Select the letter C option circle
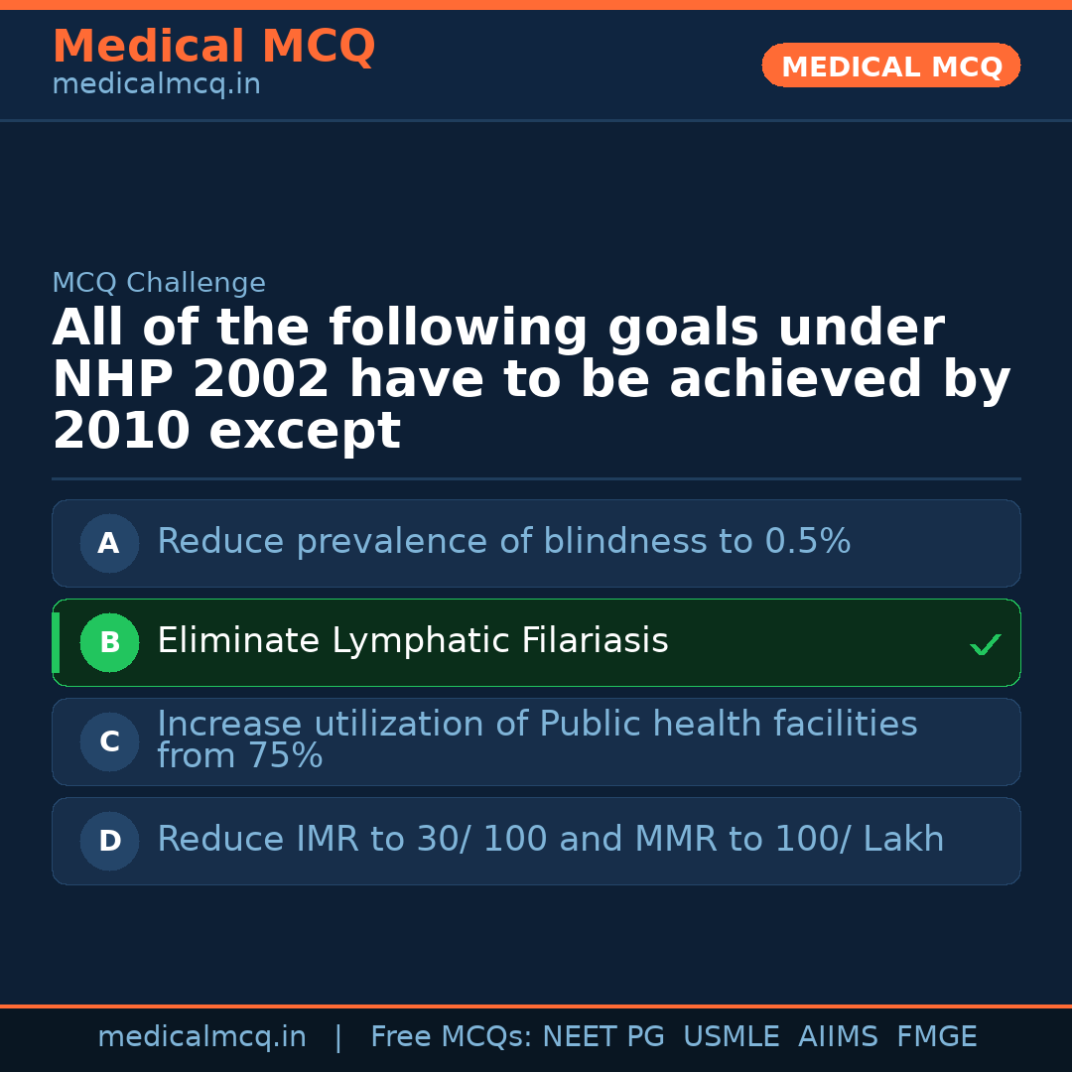 109,741
